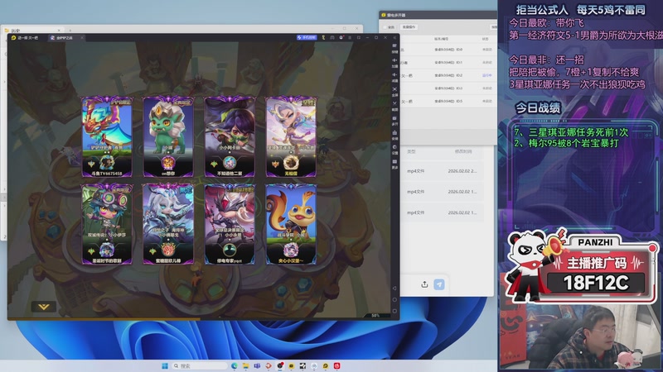Open Microsoft Teams from the taskbar
This screenshot has height=372, width=663.
pyautogui.click(x=257, y=365)
